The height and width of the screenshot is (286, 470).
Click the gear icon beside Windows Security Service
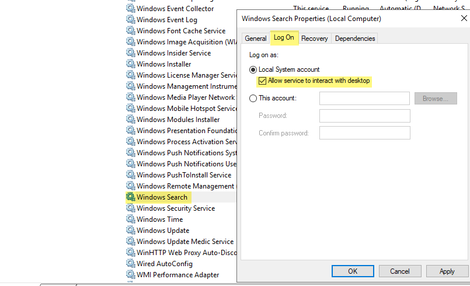click(x=130, y=208)
